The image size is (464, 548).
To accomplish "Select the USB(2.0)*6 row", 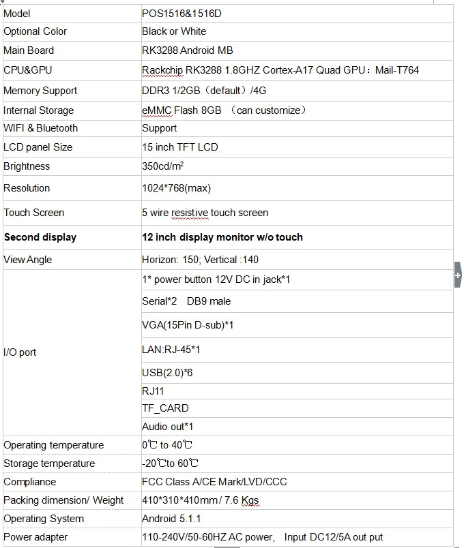I will pyautogui.click(x=167, y=372).
